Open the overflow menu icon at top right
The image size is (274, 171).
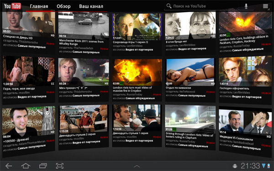[x=265, y=6]
